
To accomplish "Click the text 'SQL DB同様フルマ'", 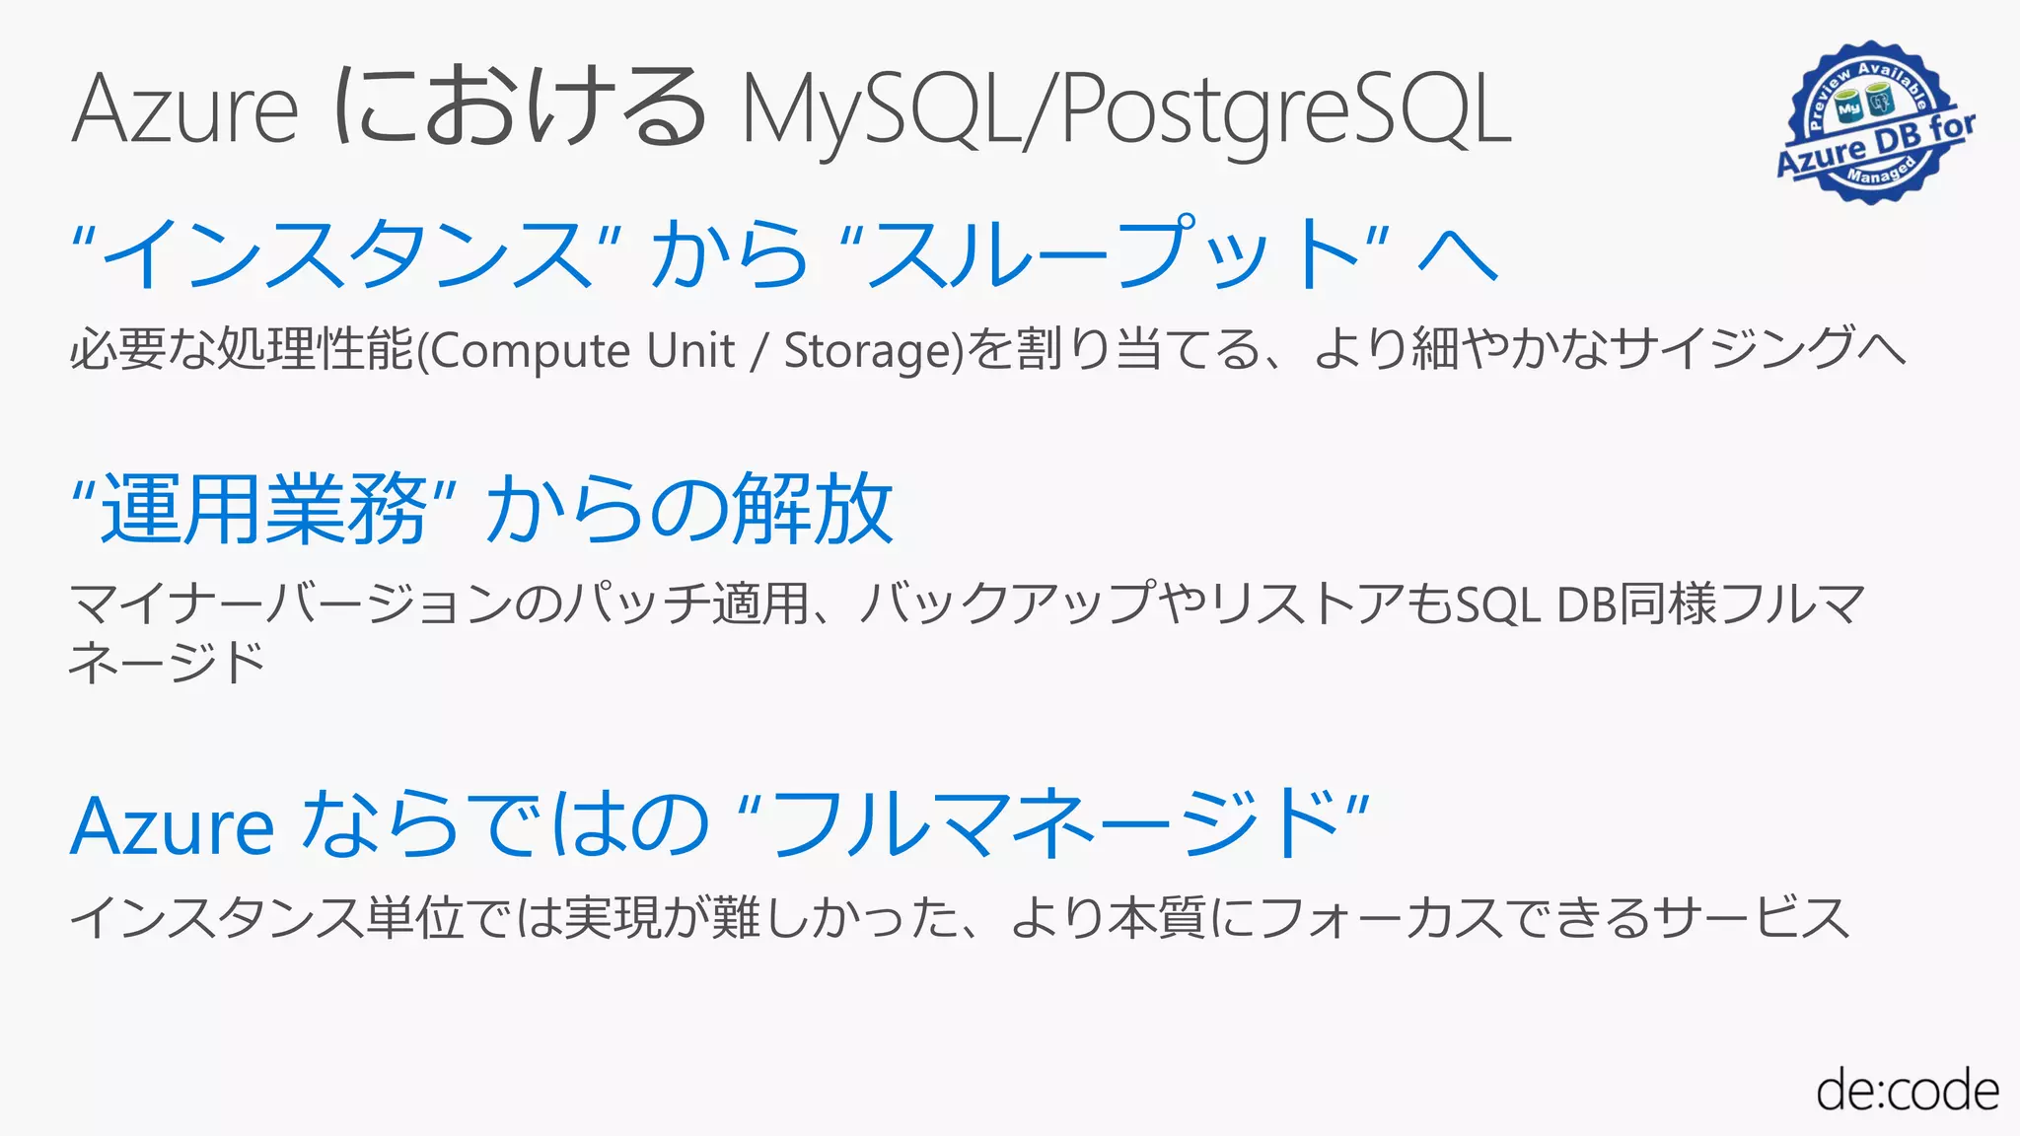I will [x=1660, y=603].
